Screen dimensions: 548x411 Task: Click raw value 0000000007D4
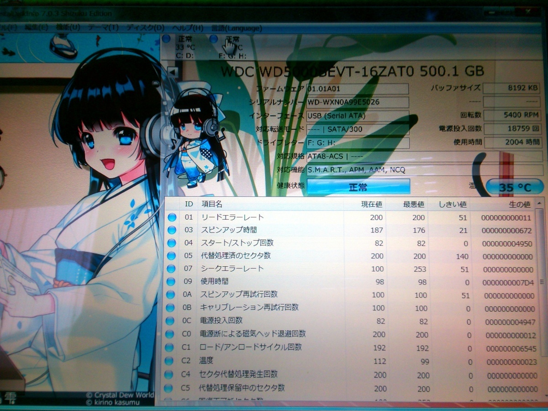508,283
